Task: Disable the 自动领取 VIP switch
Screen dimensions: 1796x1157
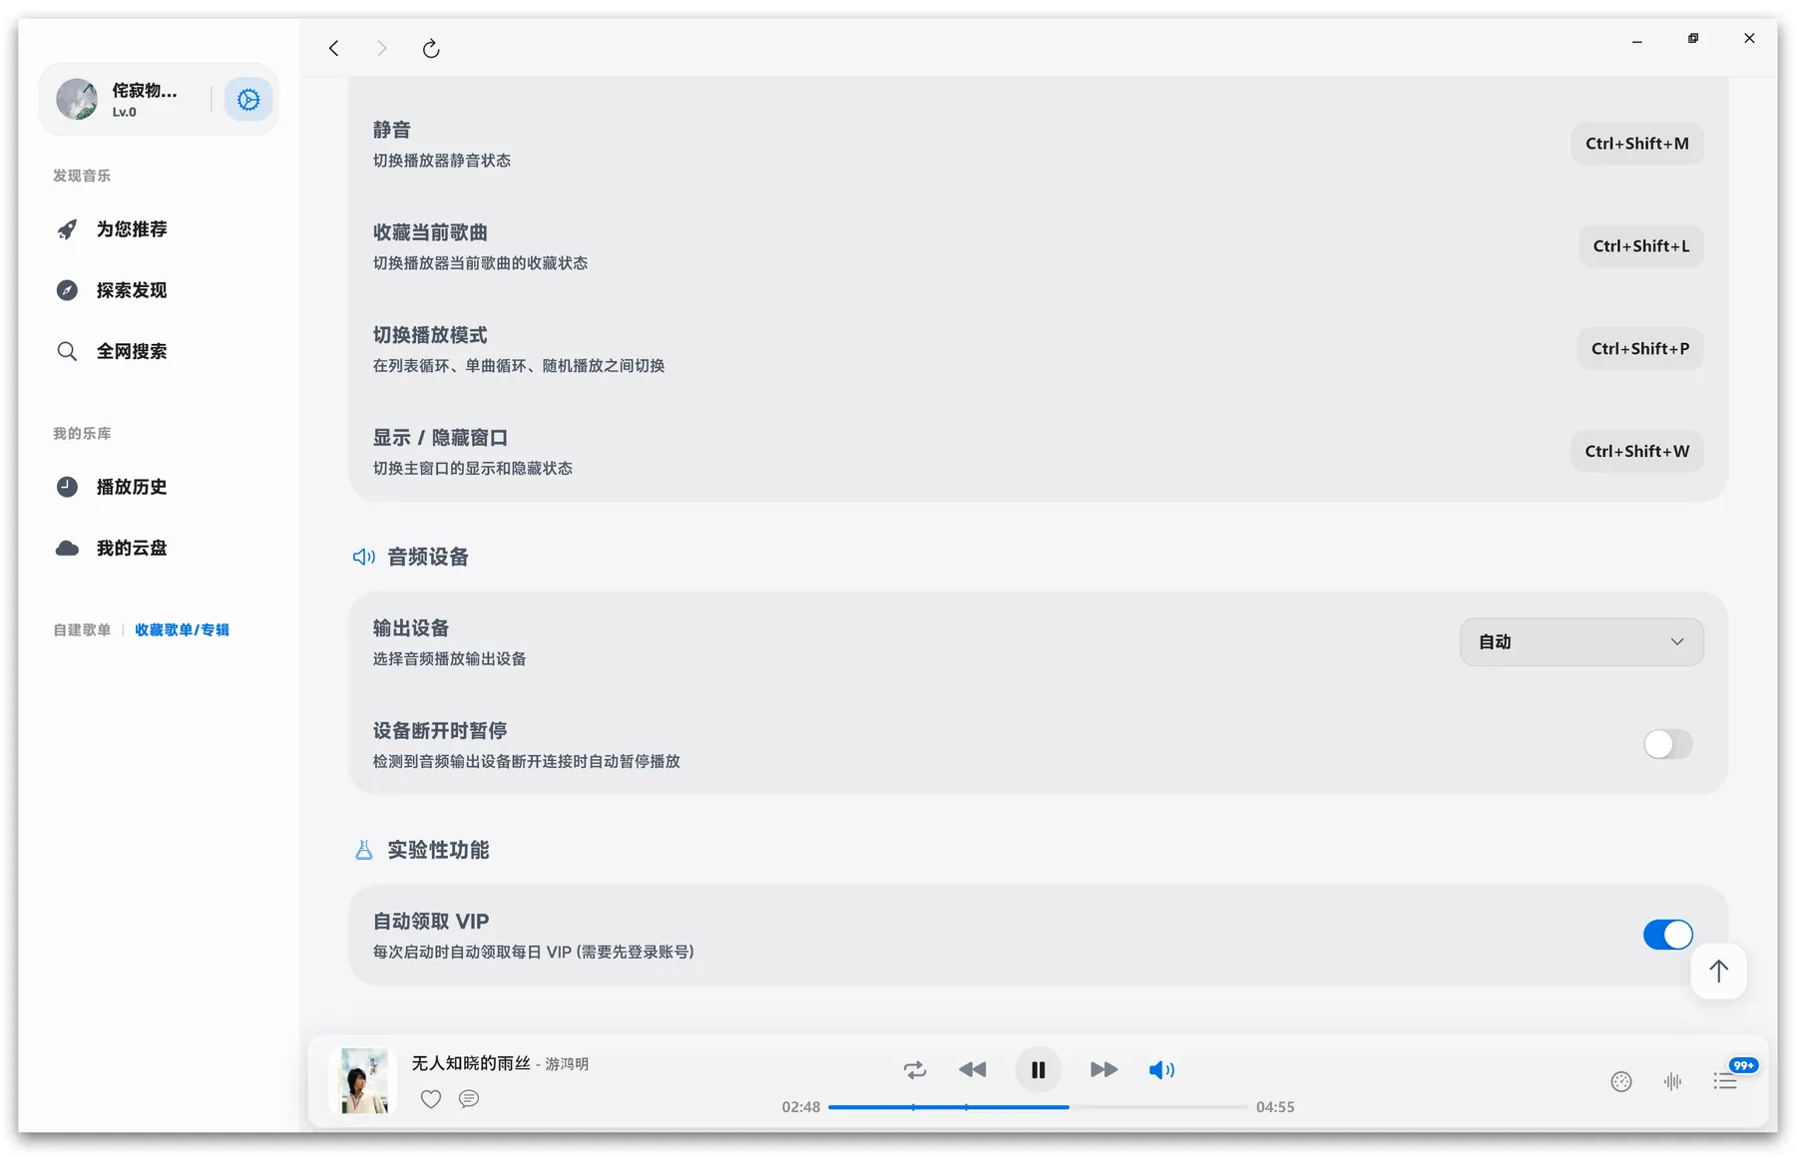Action: point(1667,935)
